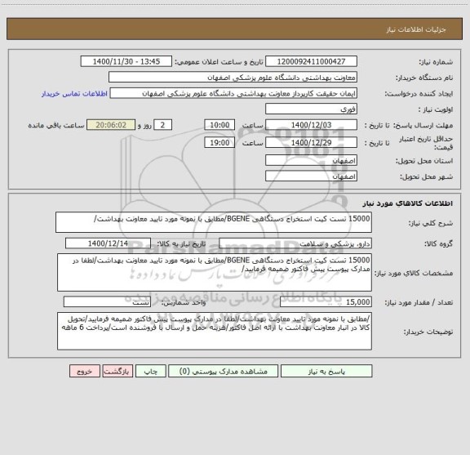Screen dimensions: 470x455
Task: Click label حداقل تاریخ اعتبار قیمت
Action: pyautogui.click(x=426, y=143)
